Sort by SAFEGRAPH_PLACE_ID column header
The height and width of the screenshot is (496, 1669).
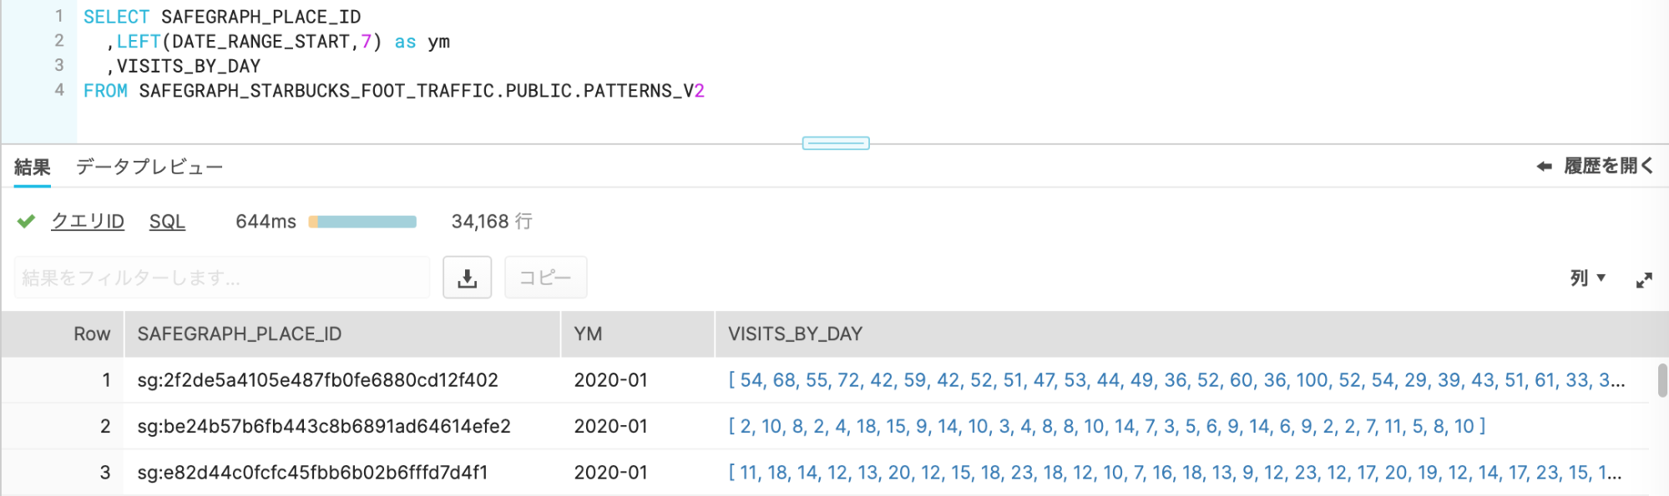point(240,333)
